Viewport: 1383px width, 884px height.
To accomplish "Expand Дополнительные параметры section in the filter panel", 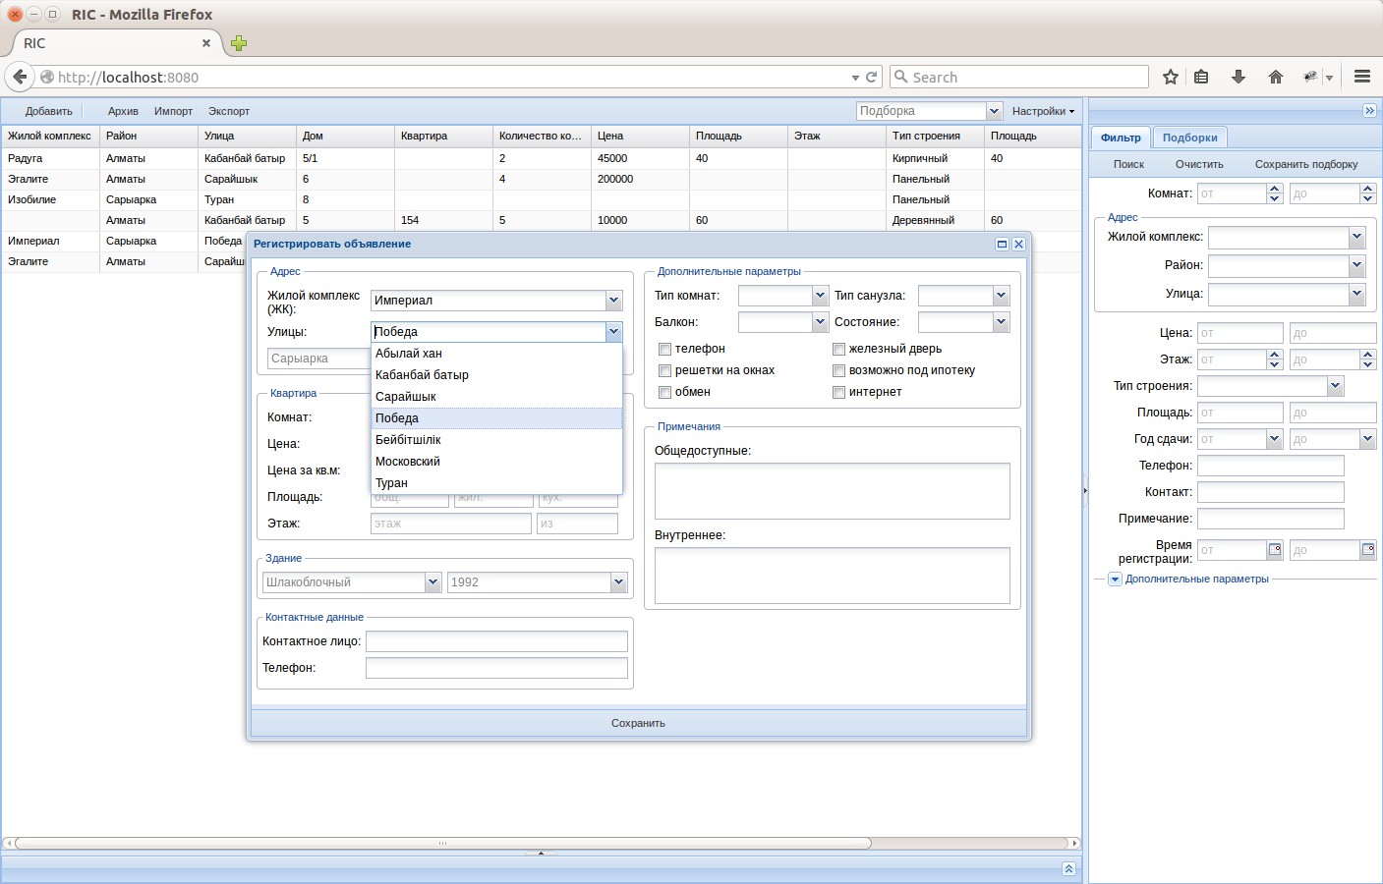I will point(1115,580).
